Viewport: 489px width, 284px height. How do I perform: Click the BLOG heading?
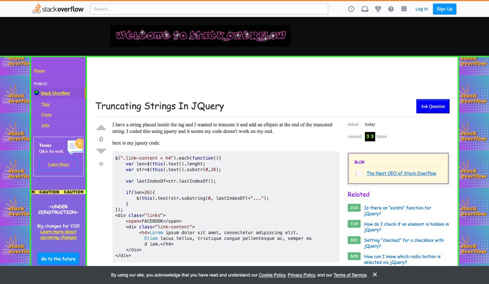click(x=359, y=162)
